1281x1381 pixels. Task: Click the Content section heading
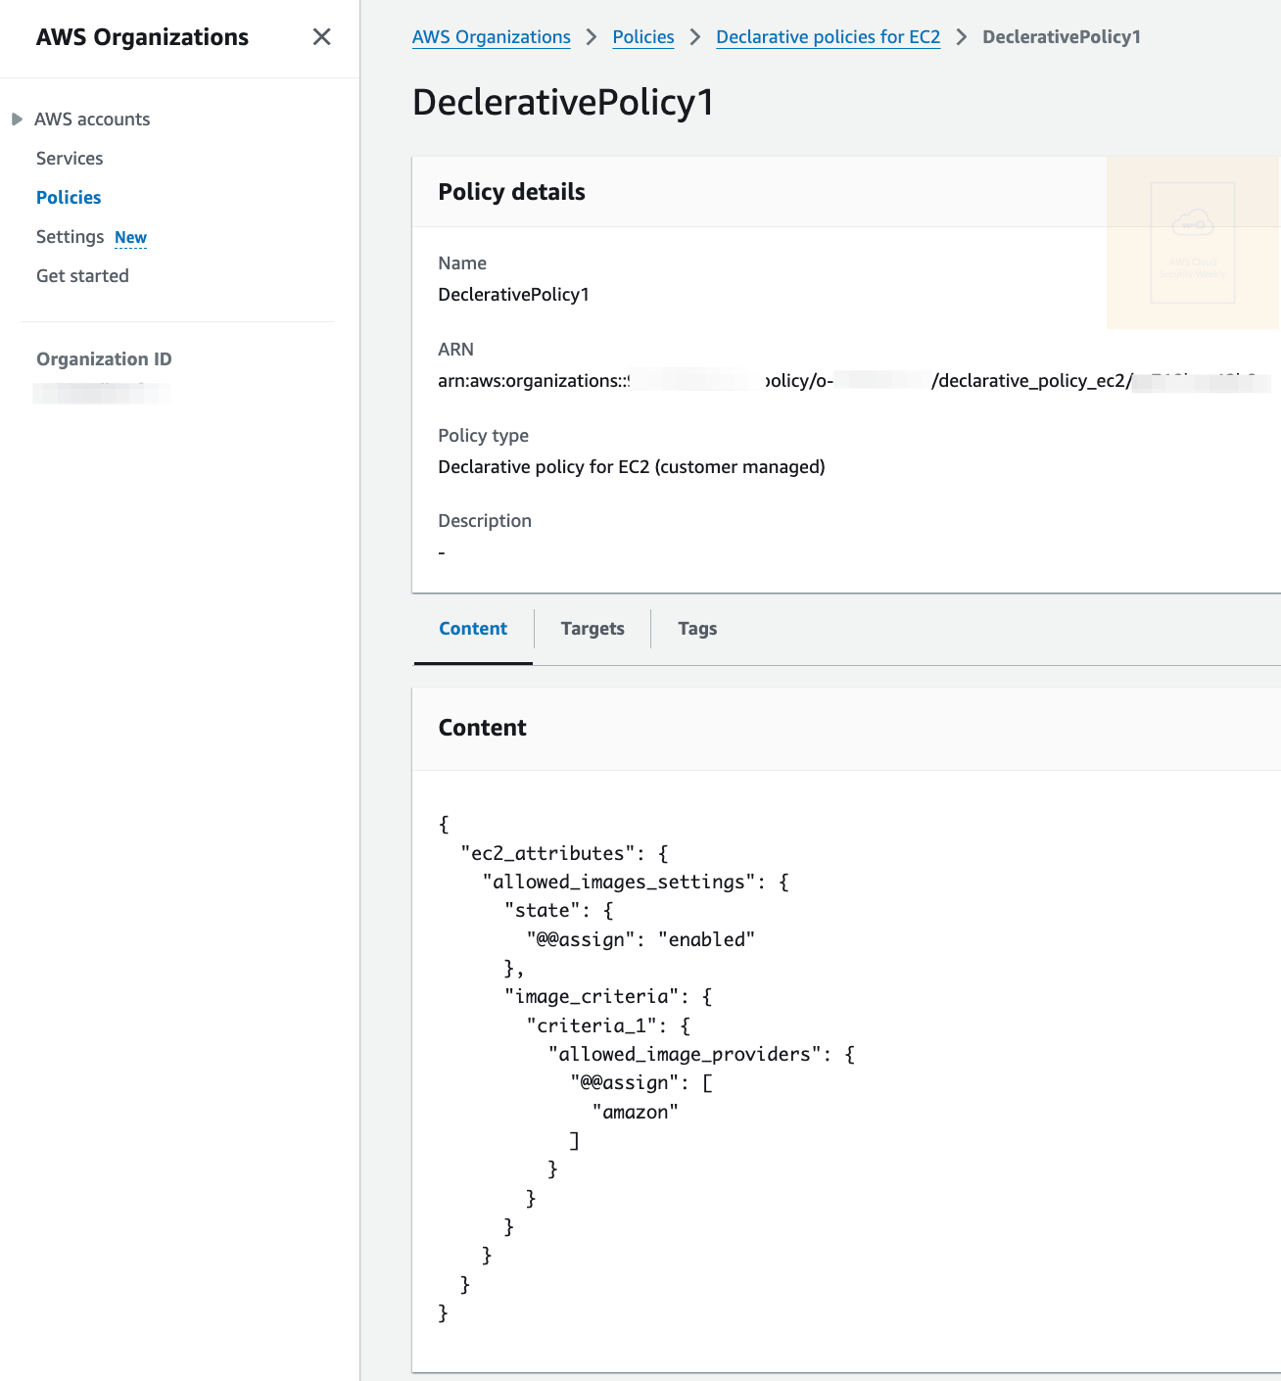(482, 728)
